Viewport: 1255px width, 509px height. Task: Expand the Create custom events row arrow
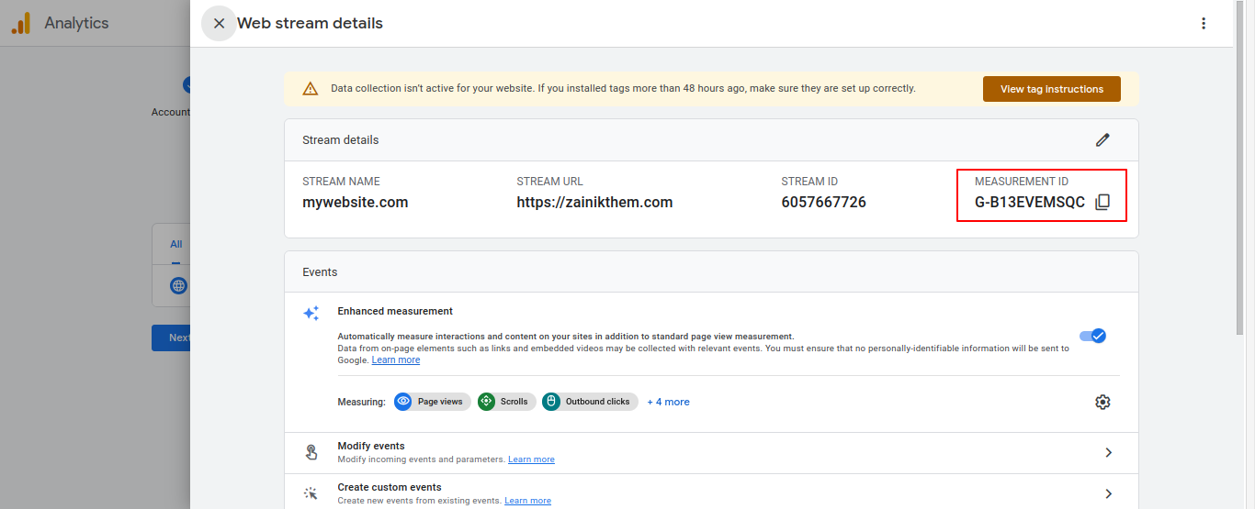click(1108, 493)
